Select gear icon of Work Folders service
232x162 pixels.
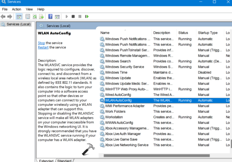[102, 111]
